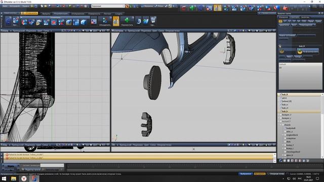Click the Новое состояние button
This screenshot has width=324, height=182.
(x=287, y=35)
